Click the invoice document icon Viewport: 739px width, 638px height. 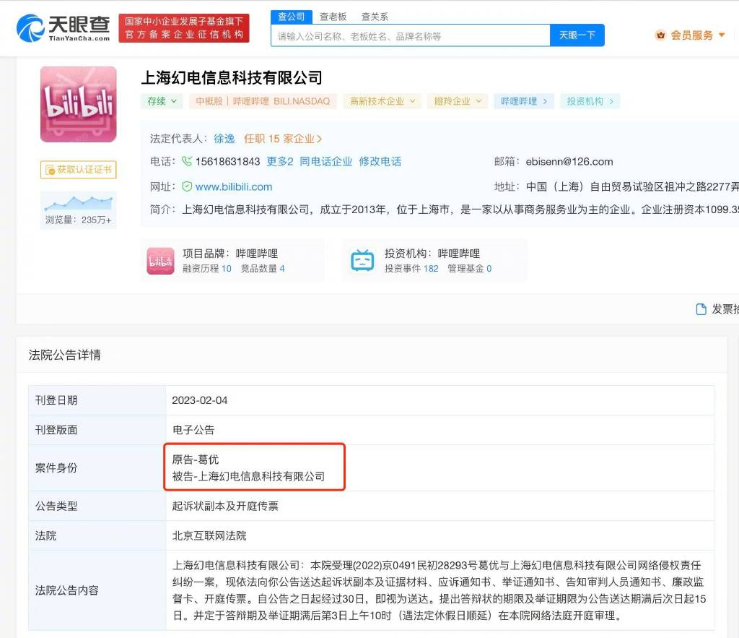(701, 309)
